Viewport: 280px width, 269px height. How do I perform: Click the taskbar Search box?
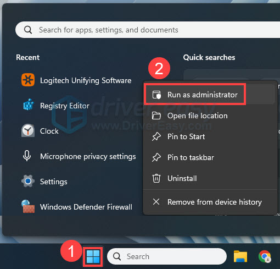(x=167, y=256)
